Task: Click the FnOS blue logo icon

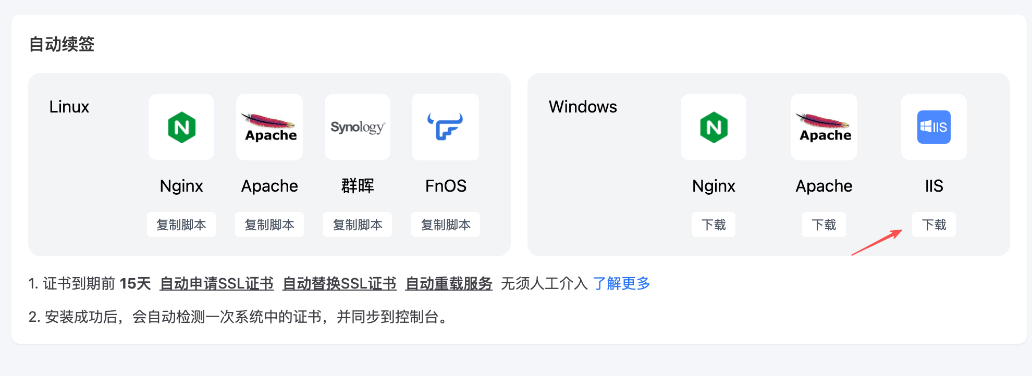Action: coord(445,127)
